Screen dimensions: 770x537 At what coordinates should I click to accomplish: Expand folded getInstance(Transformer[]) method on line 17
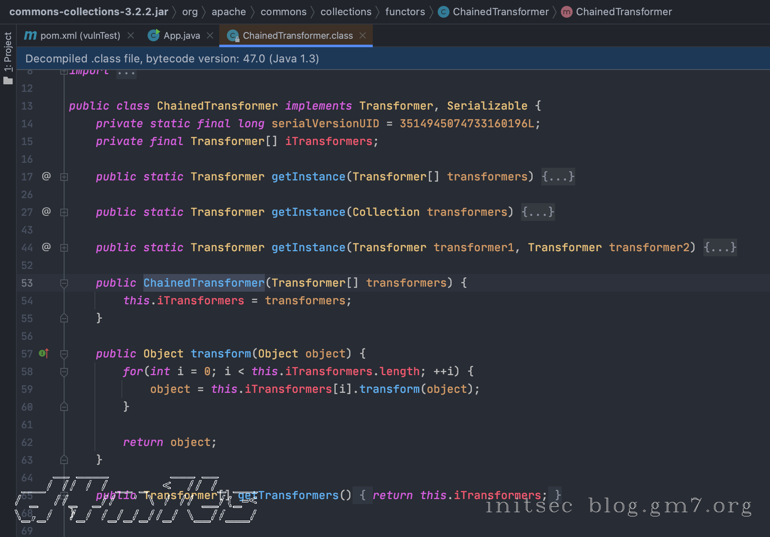(x=64, y=177)
